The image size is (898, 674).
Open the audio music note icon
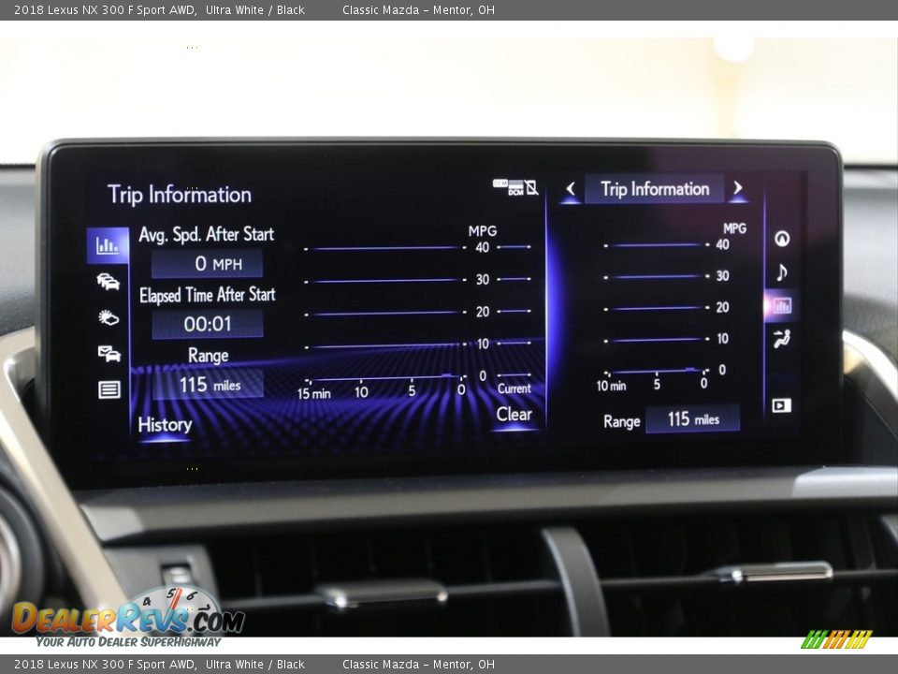(x=782, y=272)
